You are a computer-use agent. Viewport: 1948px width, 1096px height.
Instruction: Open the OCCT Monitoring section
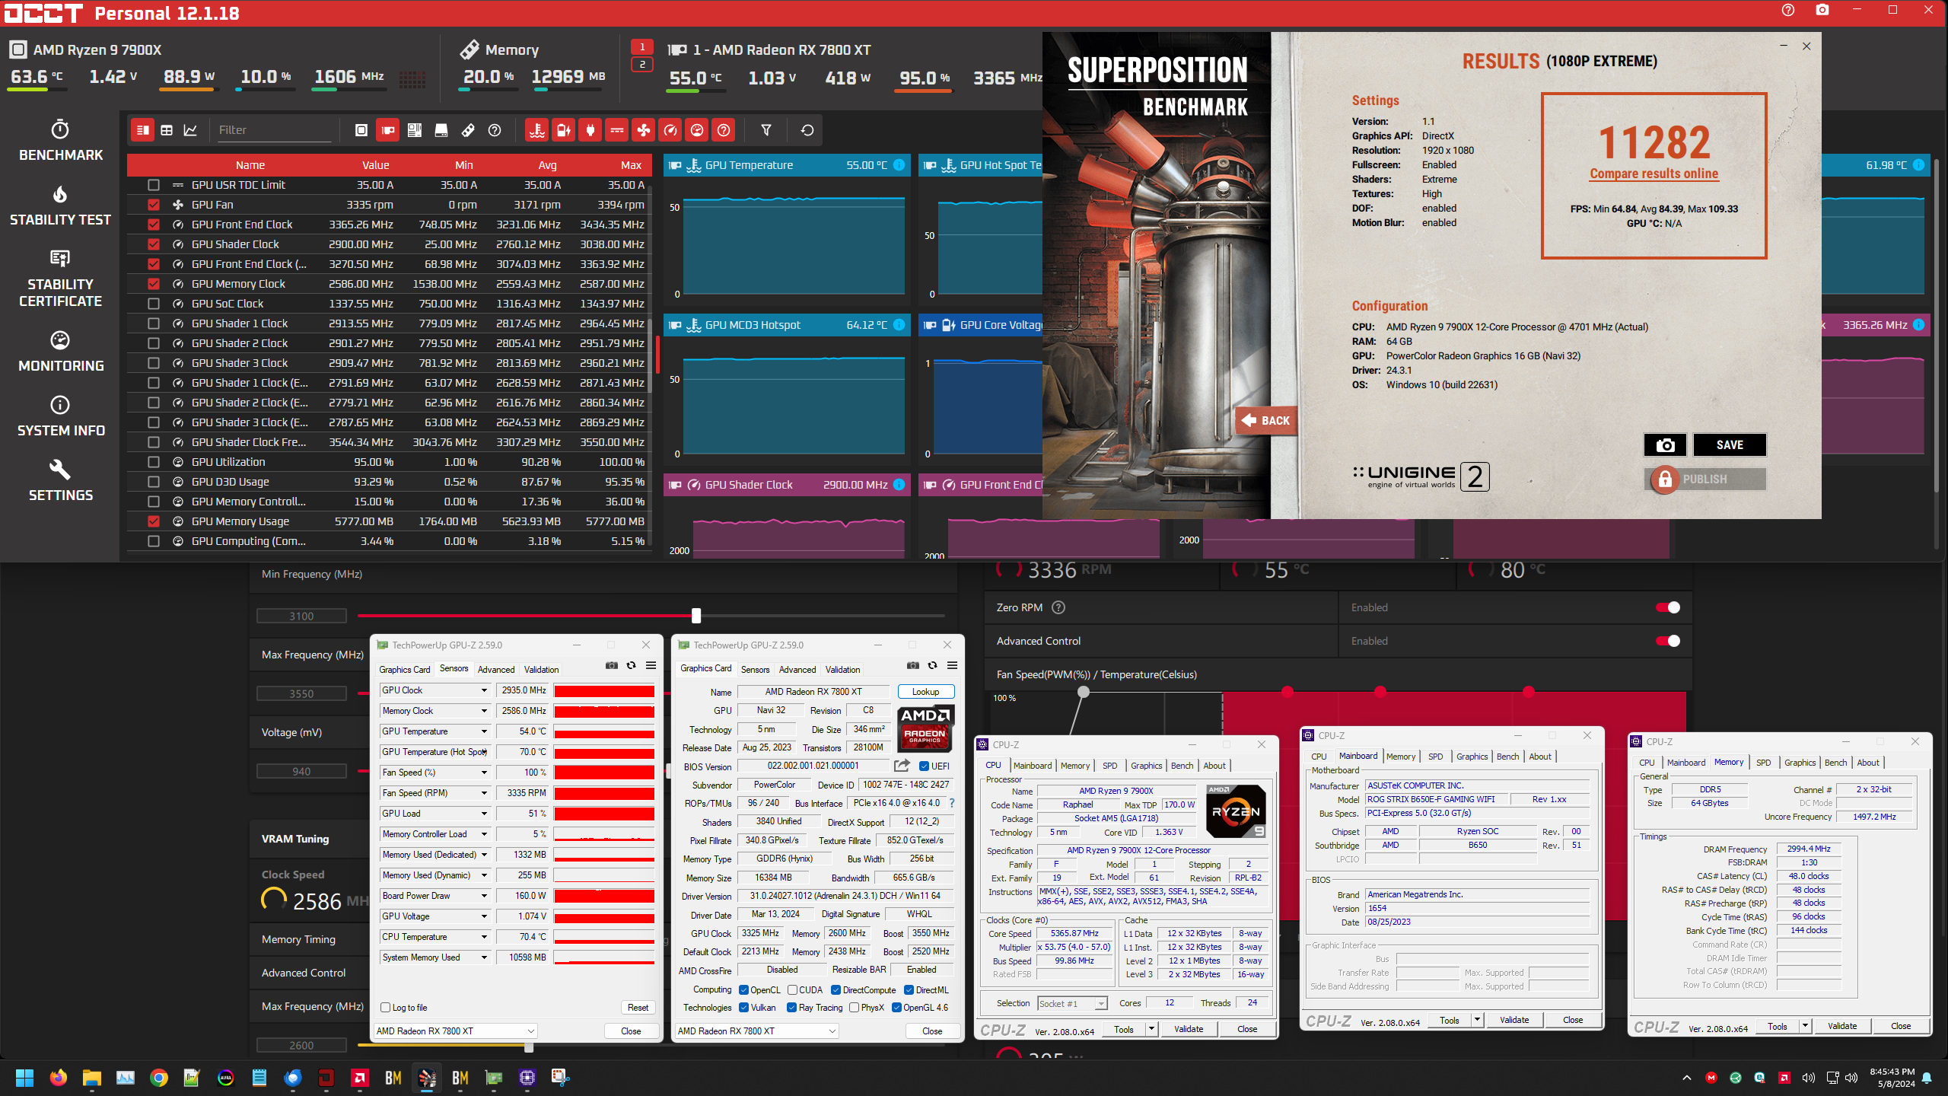(60, 352)
